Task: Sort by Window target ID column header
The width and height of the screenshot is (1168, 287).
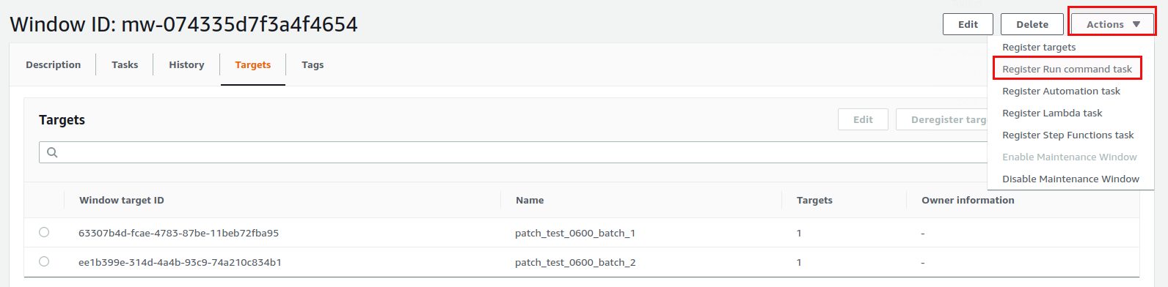Action: 121,200
